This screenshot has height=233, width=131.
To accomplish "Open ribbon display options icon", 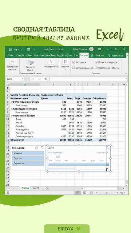I will (100, 49).
